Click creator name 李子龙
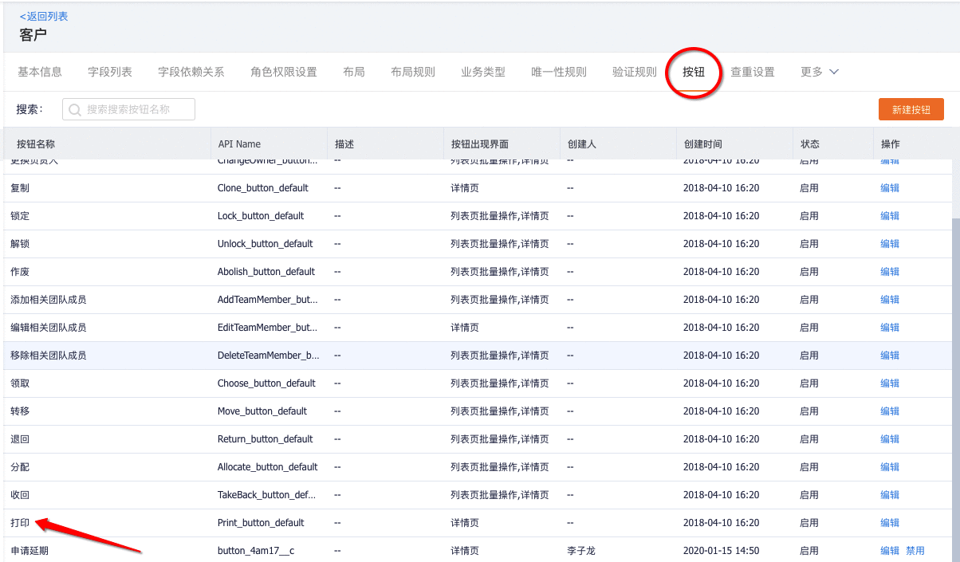This screenshot has height=562, width=960. point(581,551)
